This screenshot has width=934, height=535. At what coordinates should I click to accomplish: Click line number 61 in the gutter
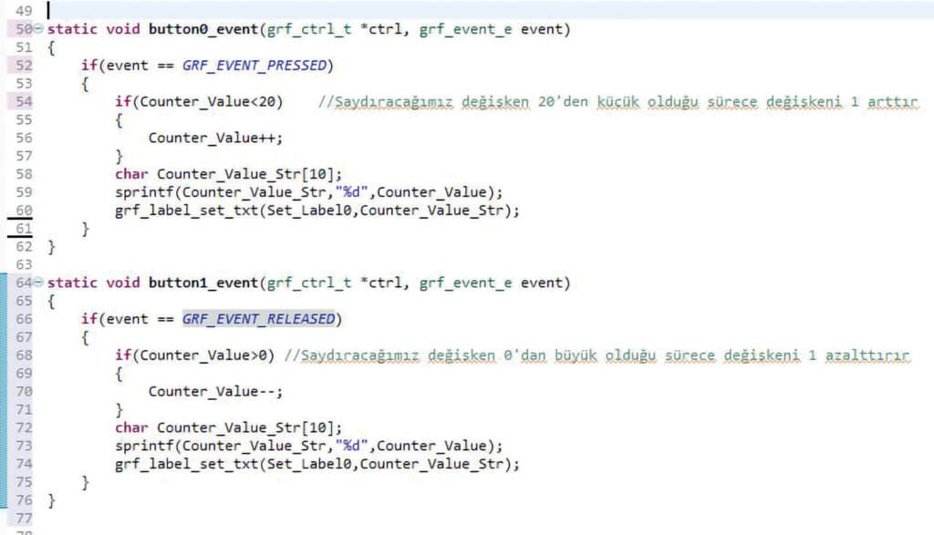(24, 229)
